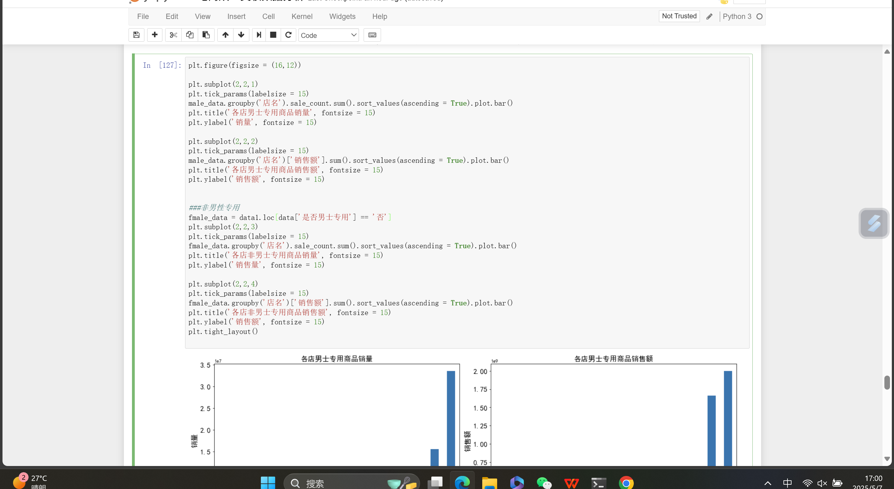Open the command palette with the keyboard icon
Image resolution: width=894 pixels, height=489 pixels.
(x=372, y=35)
